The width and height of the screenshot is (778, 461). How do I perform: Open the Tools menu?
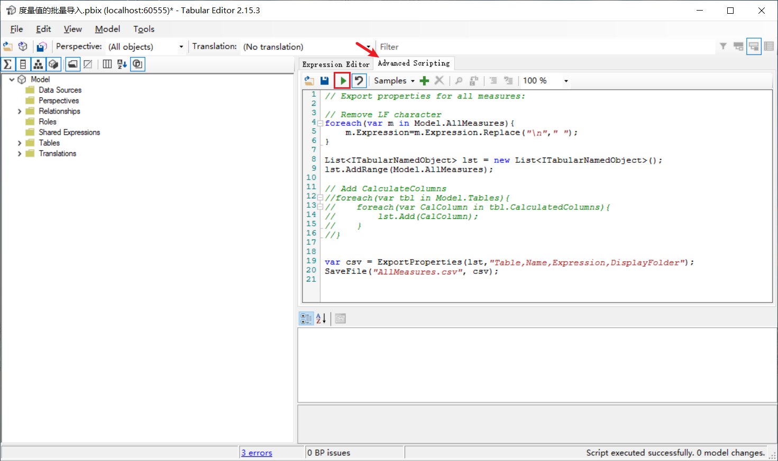pyautogui.click(x=144, y=29)
